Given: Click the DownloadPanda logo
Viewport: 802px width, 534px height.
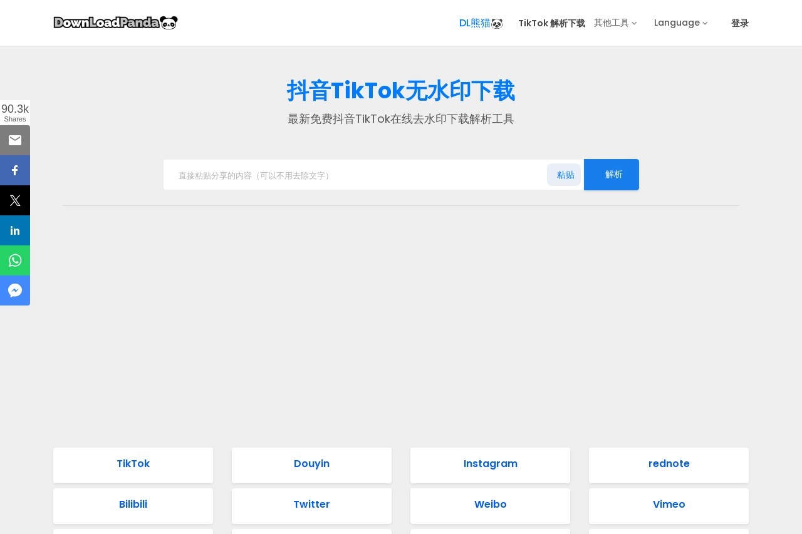Looking at the screenshot, I should tap(115, 23).
